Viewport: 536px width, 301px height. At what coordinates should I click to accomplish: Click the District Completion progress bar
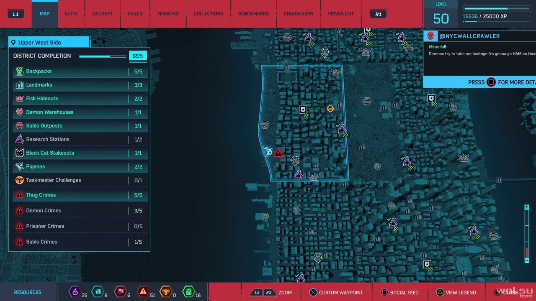point(103,56)
